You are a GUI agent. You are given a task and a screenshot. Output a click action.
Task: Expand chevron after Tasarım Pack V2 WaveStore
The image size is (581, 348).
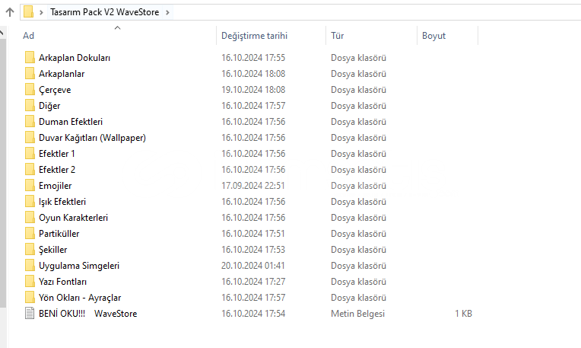click(x=167, y=12)
